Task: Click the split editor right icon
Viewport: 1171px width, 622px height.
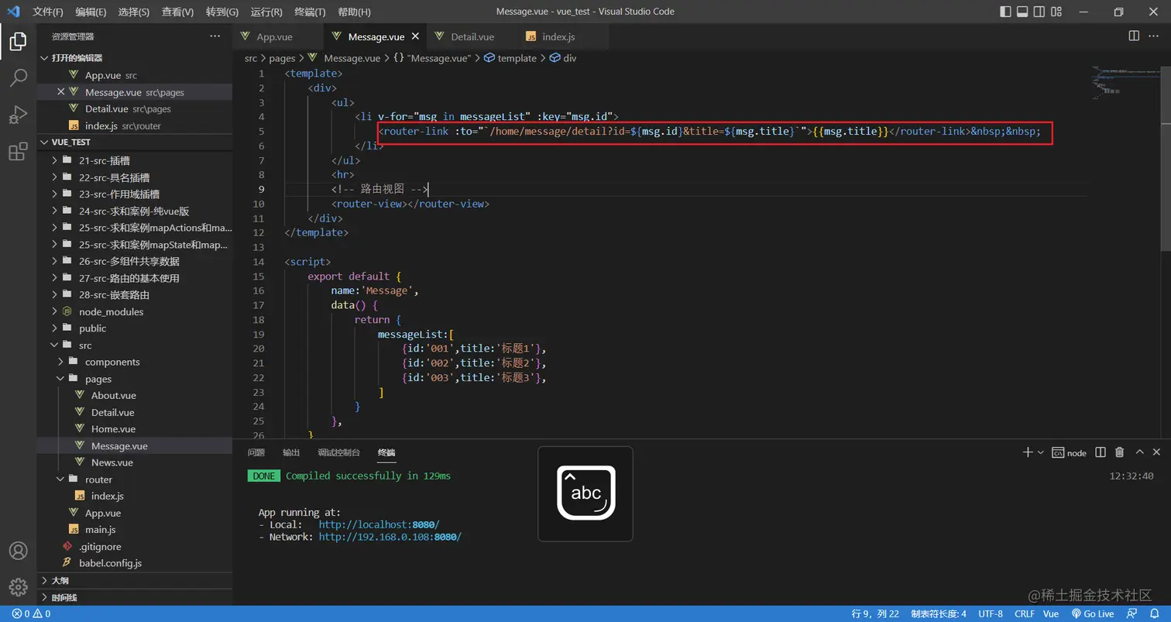Action: tap(1134, 36)
